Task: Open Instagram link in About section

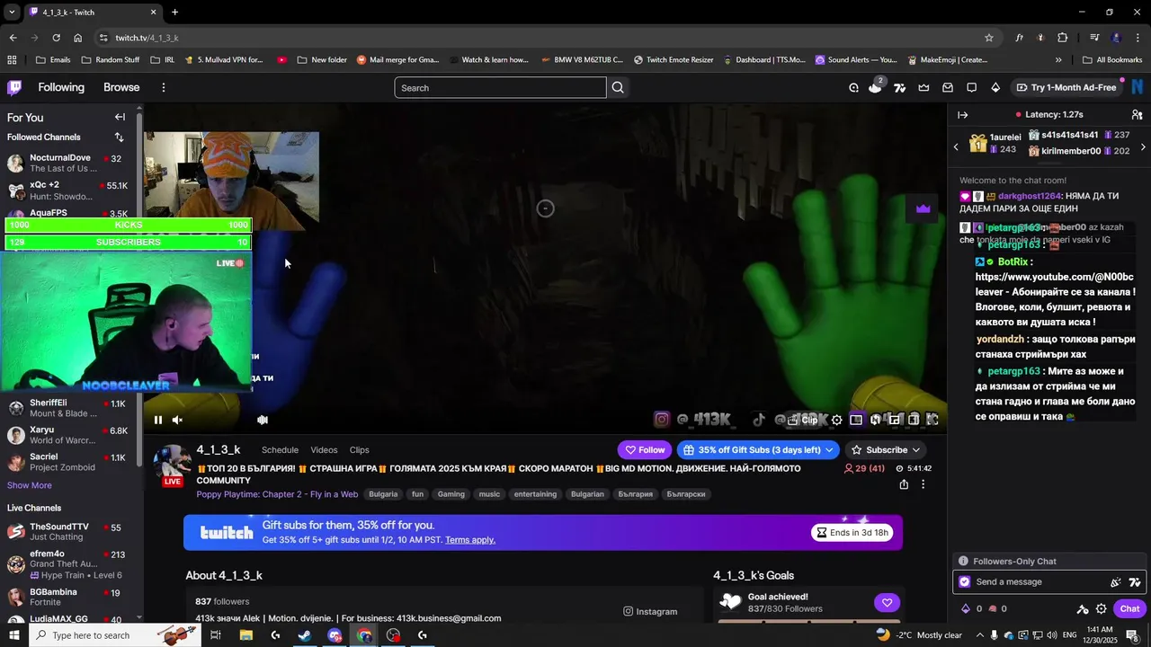Action: point(650,611)
